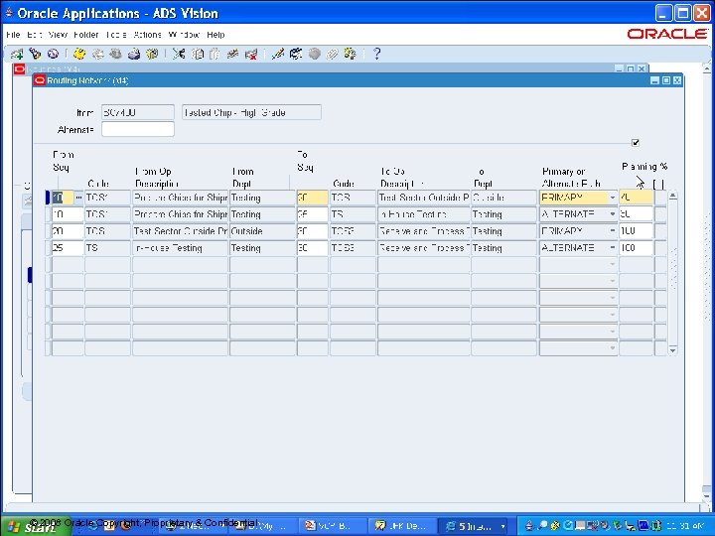Screen dimensions: 715x536
Task: Click Planning % cell in From Seq 25 row
Action: tap(637, 248)
